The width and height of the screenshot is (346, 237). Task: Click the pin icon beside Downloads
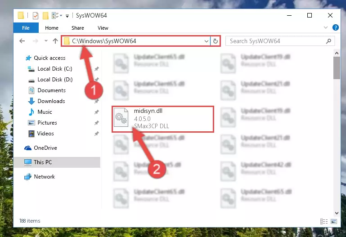pyautogui.click(x=97, y=102)
